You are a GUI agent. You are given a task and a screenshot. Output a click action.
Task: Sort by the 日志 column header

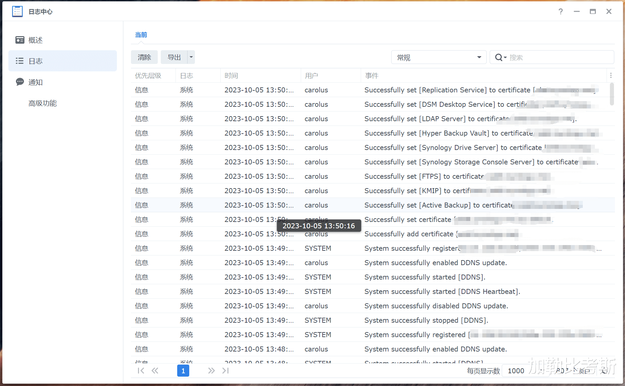click(198, 76)
